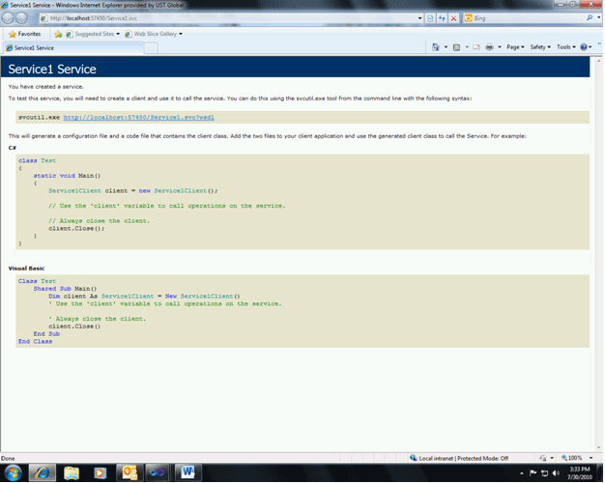Open Visual Studio infinity icon in taskbar
605x483 pixels.
click(157, 473)
